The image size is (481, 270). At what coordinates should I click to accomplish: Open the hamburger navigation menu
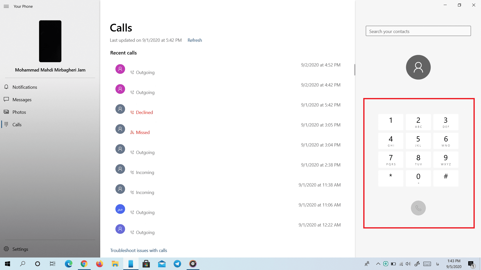(x=6, y=6)
